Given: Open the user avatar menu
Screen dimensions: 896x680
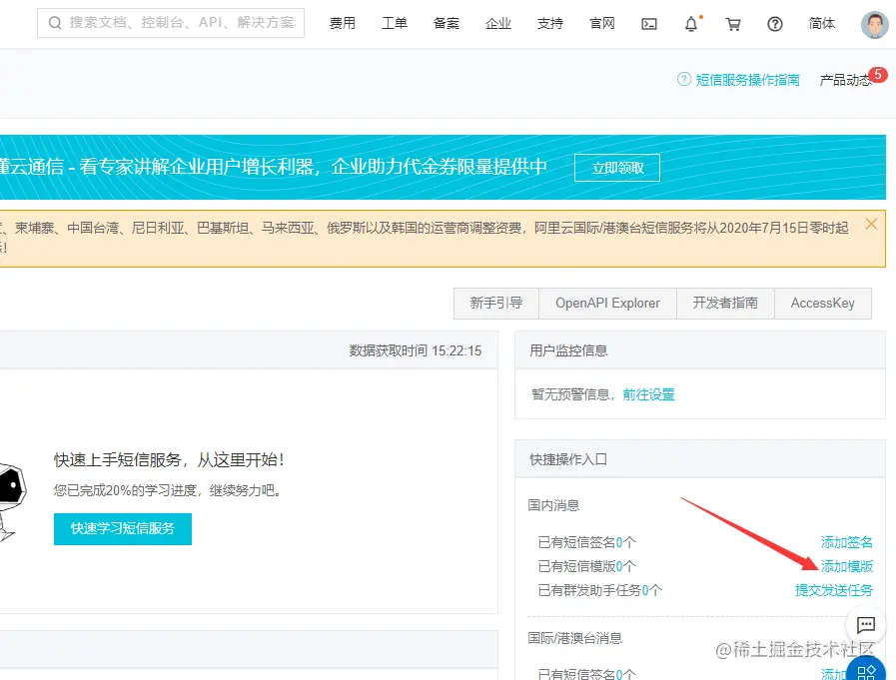Looking at the screenshot, I should 874,25.
